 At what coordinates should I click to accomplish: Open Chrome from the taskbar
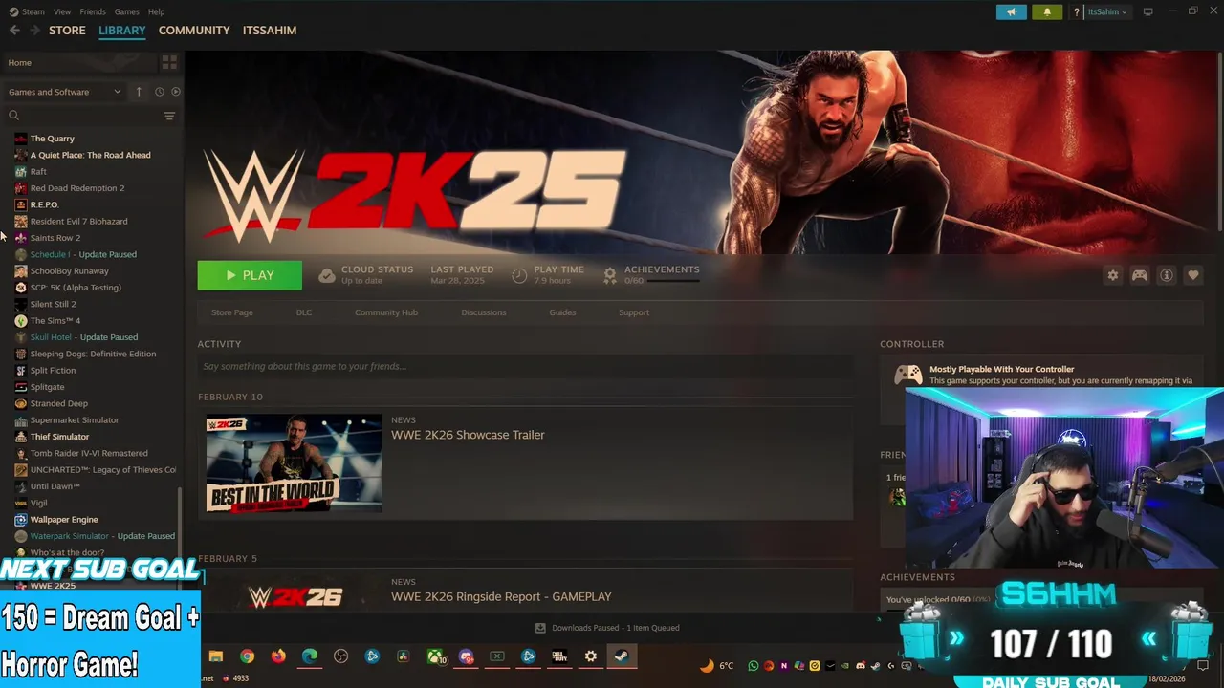pos(248,656)
